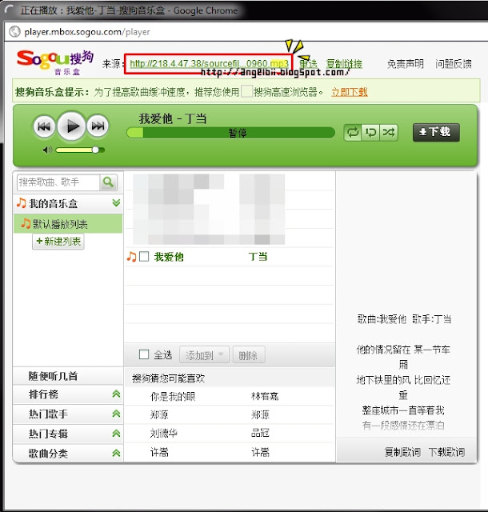Open the source mp3 link

pos(209,63)
